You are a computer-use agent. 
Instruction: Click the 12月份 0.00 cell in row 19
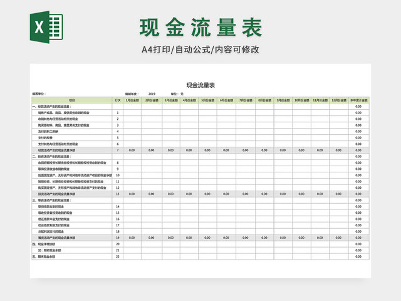click(339, 238)
